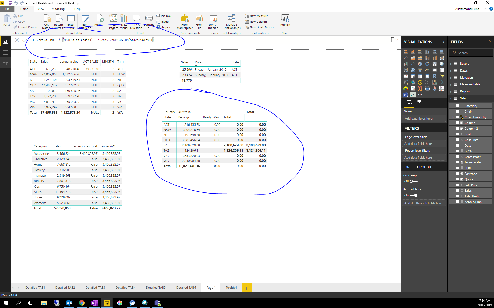Insert the Visio visual
494x308 pixels.
[405, 95]
